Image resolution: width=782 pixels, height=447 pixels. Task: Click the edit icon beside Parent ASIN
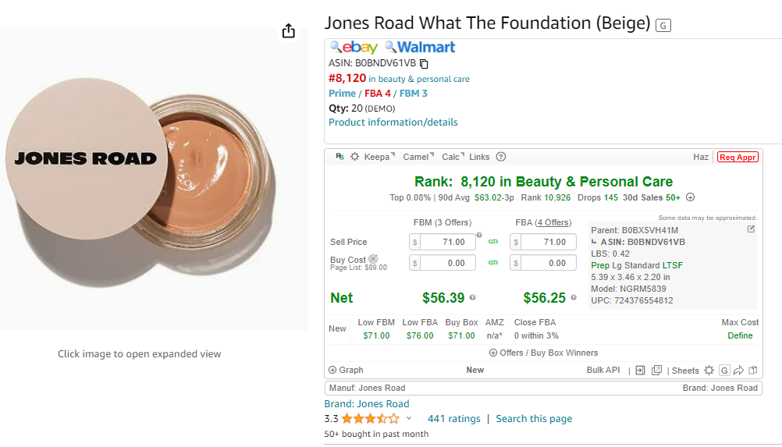click(x=751, y=229)
